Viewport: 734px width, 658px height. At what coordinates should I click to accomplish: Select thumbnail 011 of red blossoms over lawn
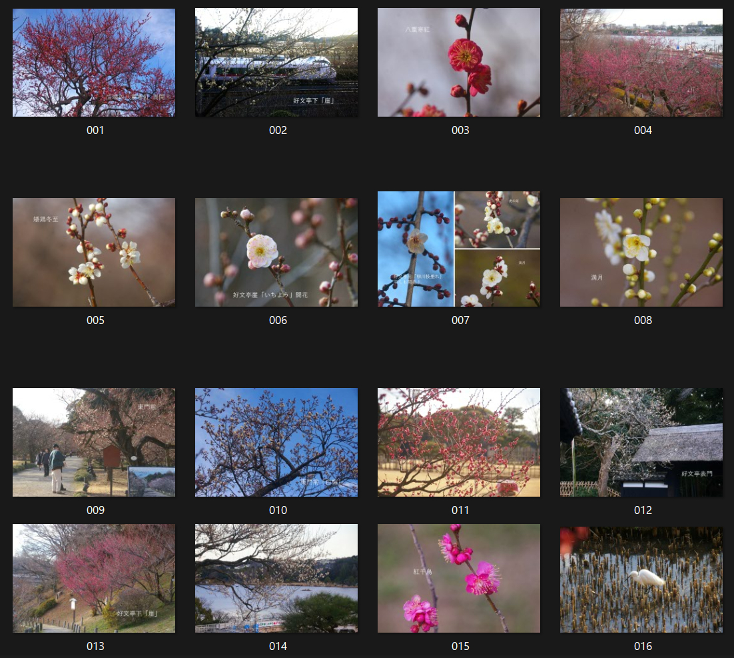pos(459,442)
